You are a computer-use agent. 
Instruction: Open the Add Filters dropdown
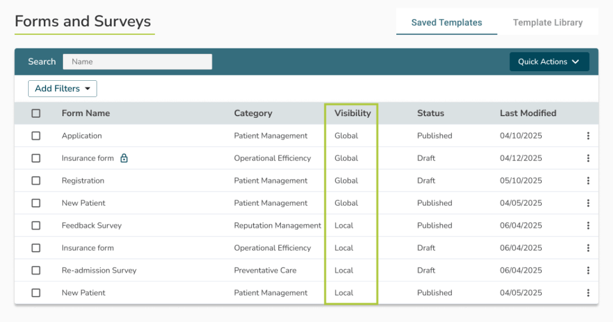[x=62, y=89]
